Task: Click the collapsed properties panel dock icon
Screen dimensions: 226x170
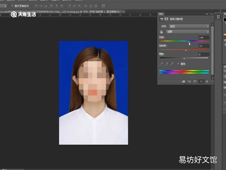Action: 218,17
